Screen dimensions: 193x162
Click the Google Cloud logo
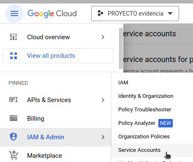click(52, 13)
